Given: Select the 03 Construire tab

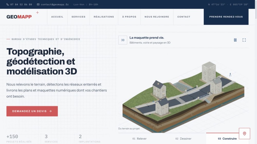Looking at the screenshot, I should pyautogui.click(x=227, y=139).
